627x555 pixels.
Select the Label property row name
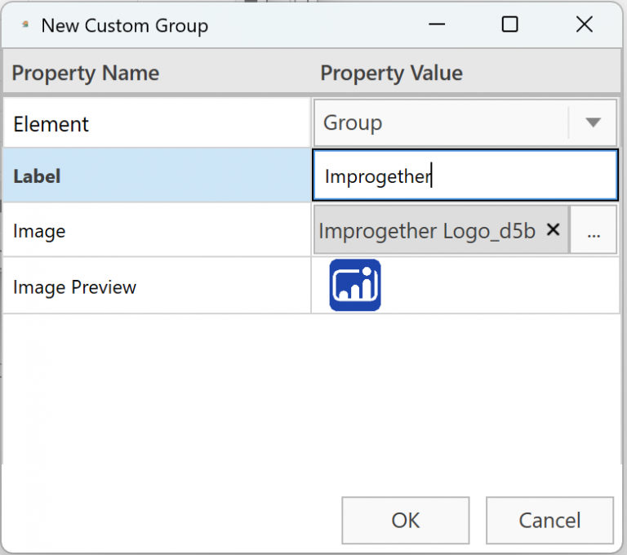pos(37,175)
